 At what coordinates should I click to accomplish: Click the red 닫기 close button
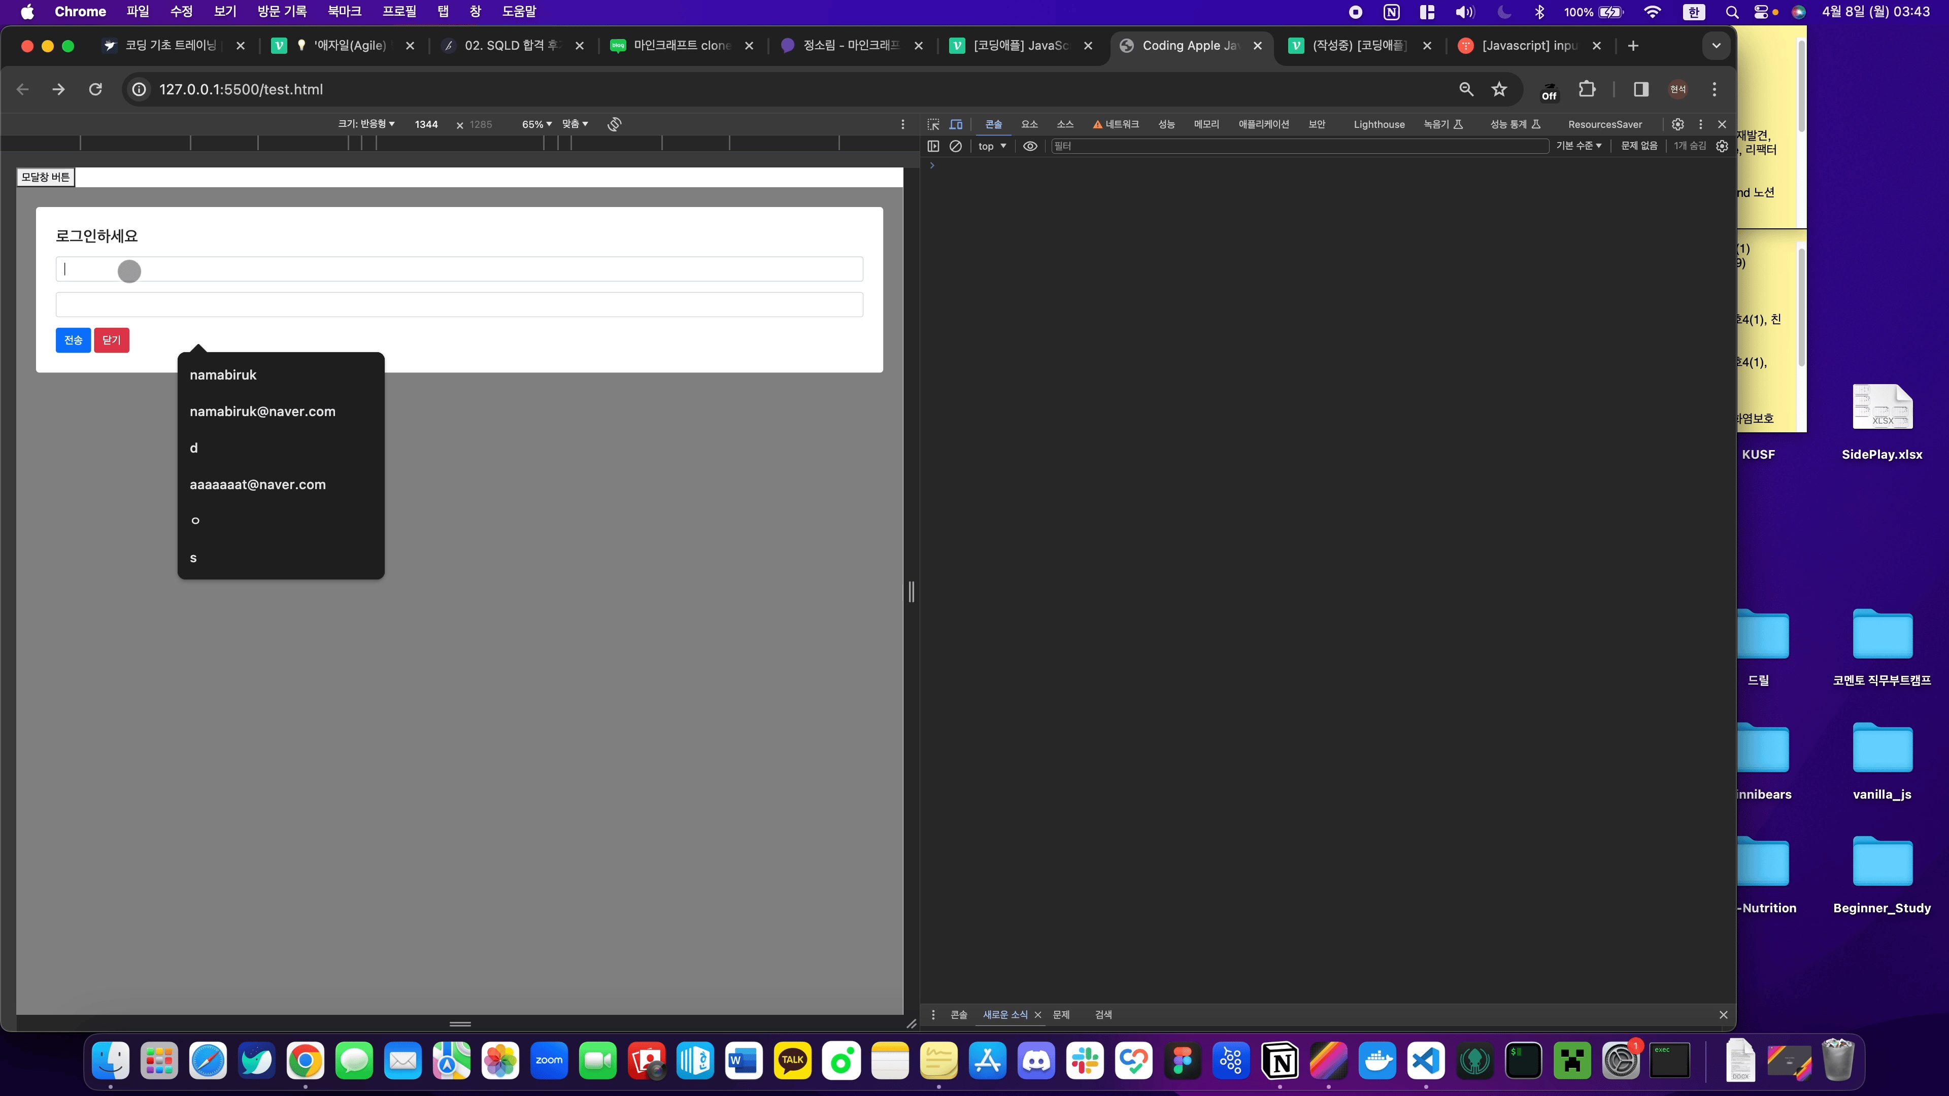[111, 340]
